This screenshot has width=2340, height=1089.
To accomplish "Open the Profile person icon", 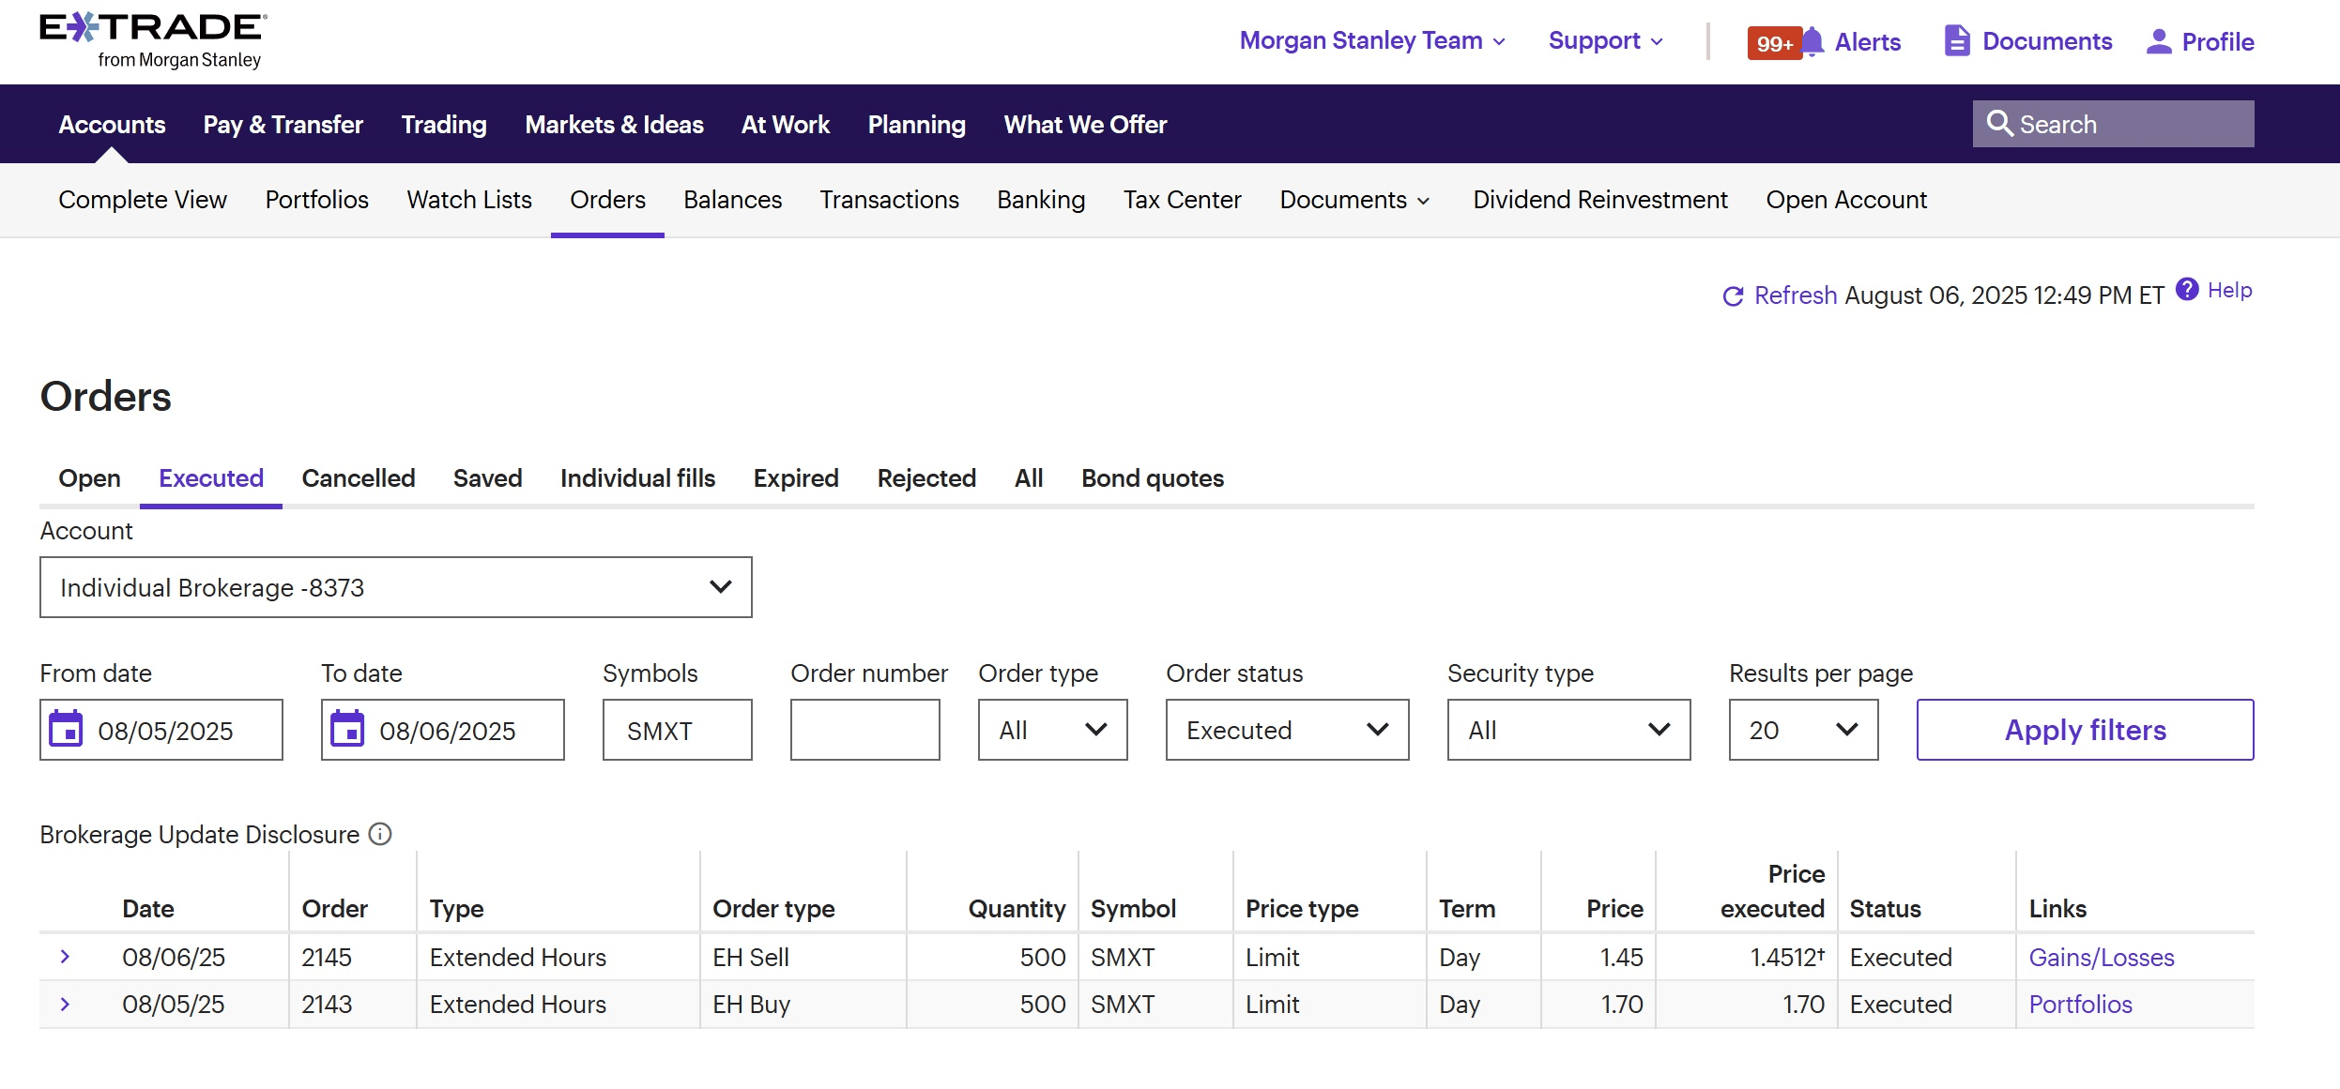I will coord(2158,41).
